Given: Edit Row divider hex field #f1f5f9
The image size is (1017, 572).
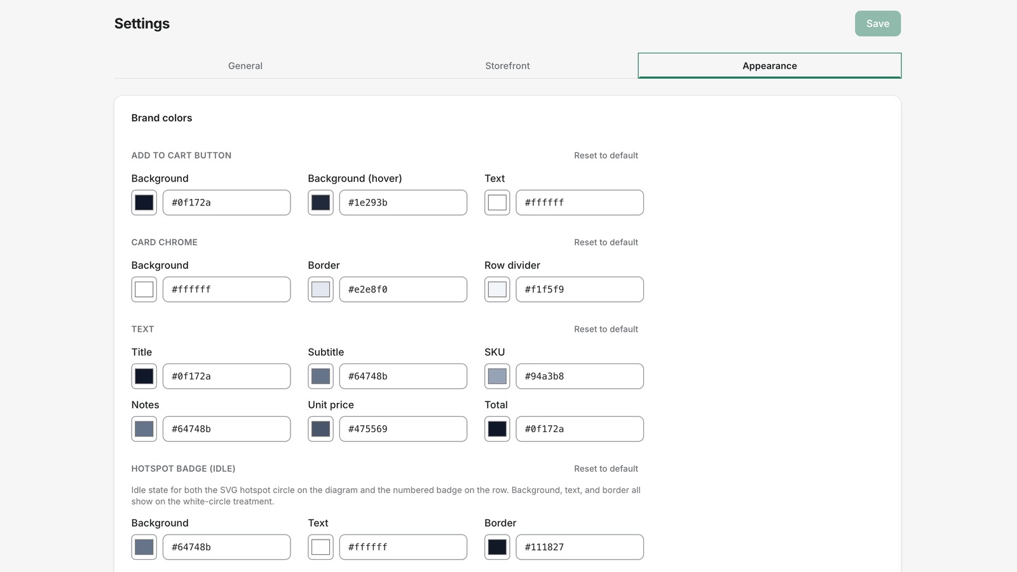Looking at the screenshot, I should (x=580, y=289).
